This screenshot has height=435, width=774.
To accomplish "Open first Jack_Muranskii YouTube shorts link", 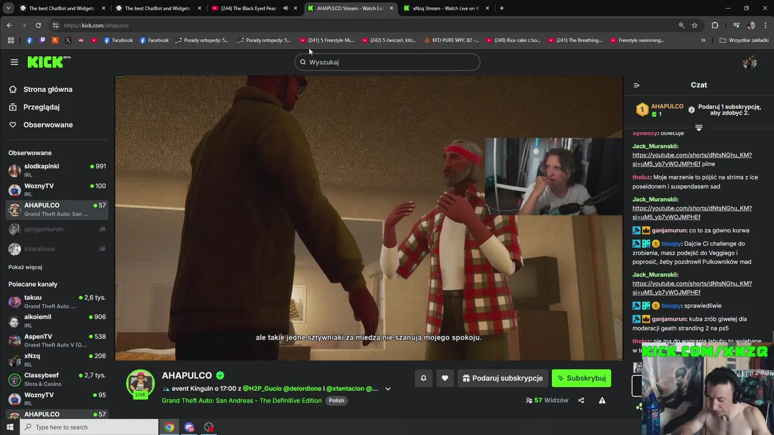I will point(692,159).
